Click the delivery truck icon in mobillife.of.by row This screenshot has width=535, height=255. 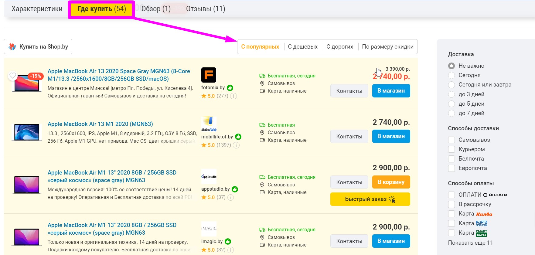[x=262, y=125]
